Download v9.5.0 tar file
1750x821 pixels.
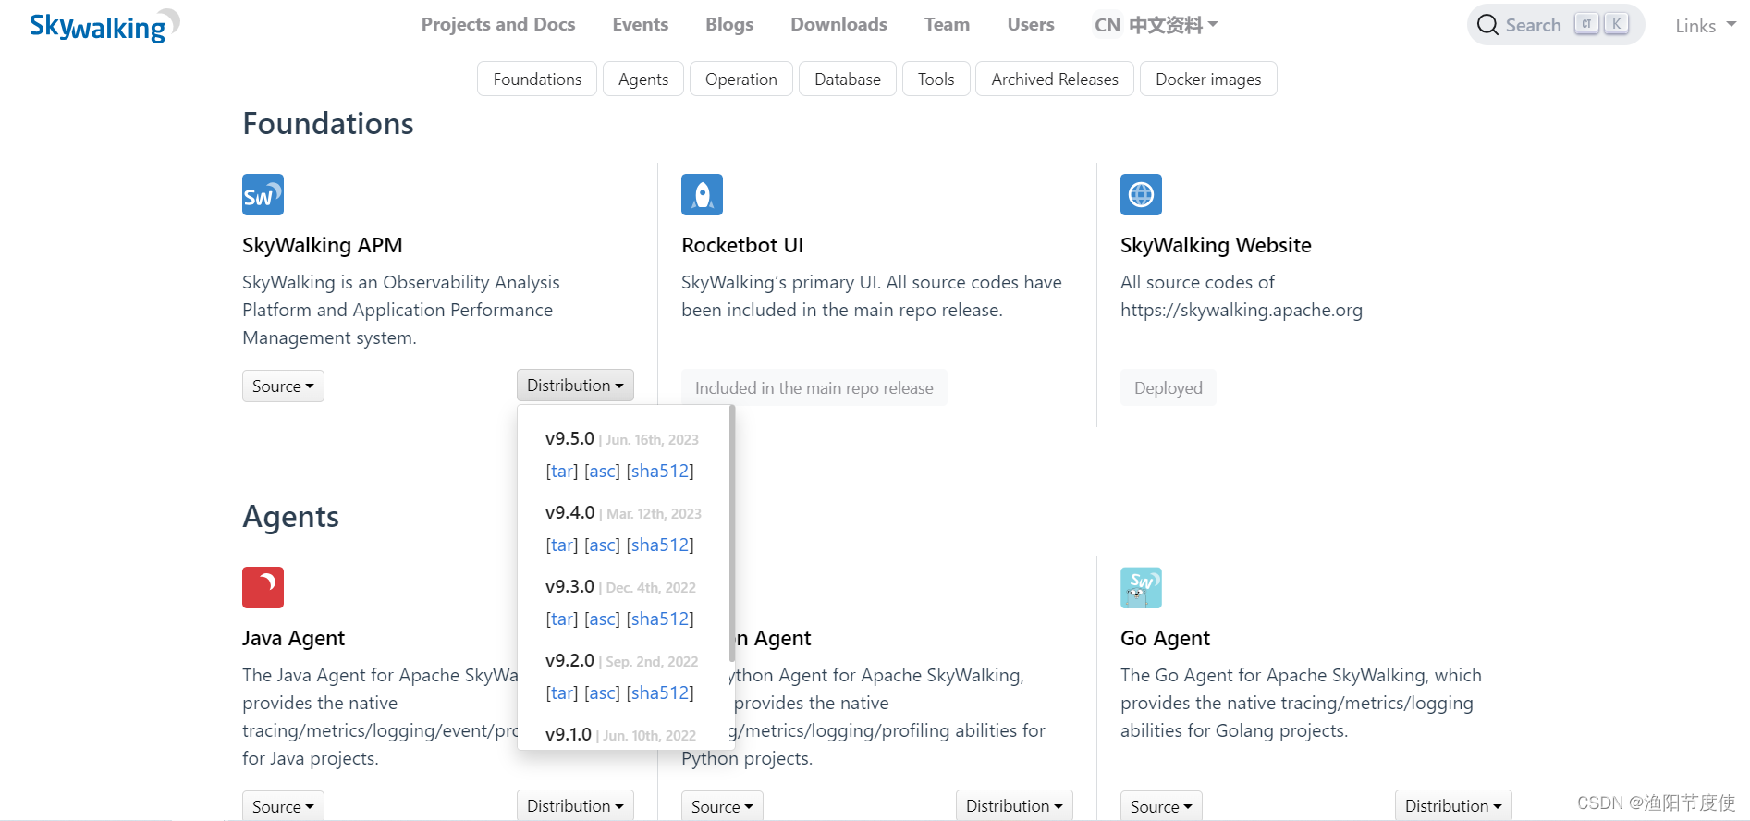click(x=562, y=471)
